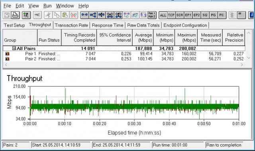This screenshot has width=255, height=151.
Task: Click the Add Pair two-node icon
Action: [84, 15]
